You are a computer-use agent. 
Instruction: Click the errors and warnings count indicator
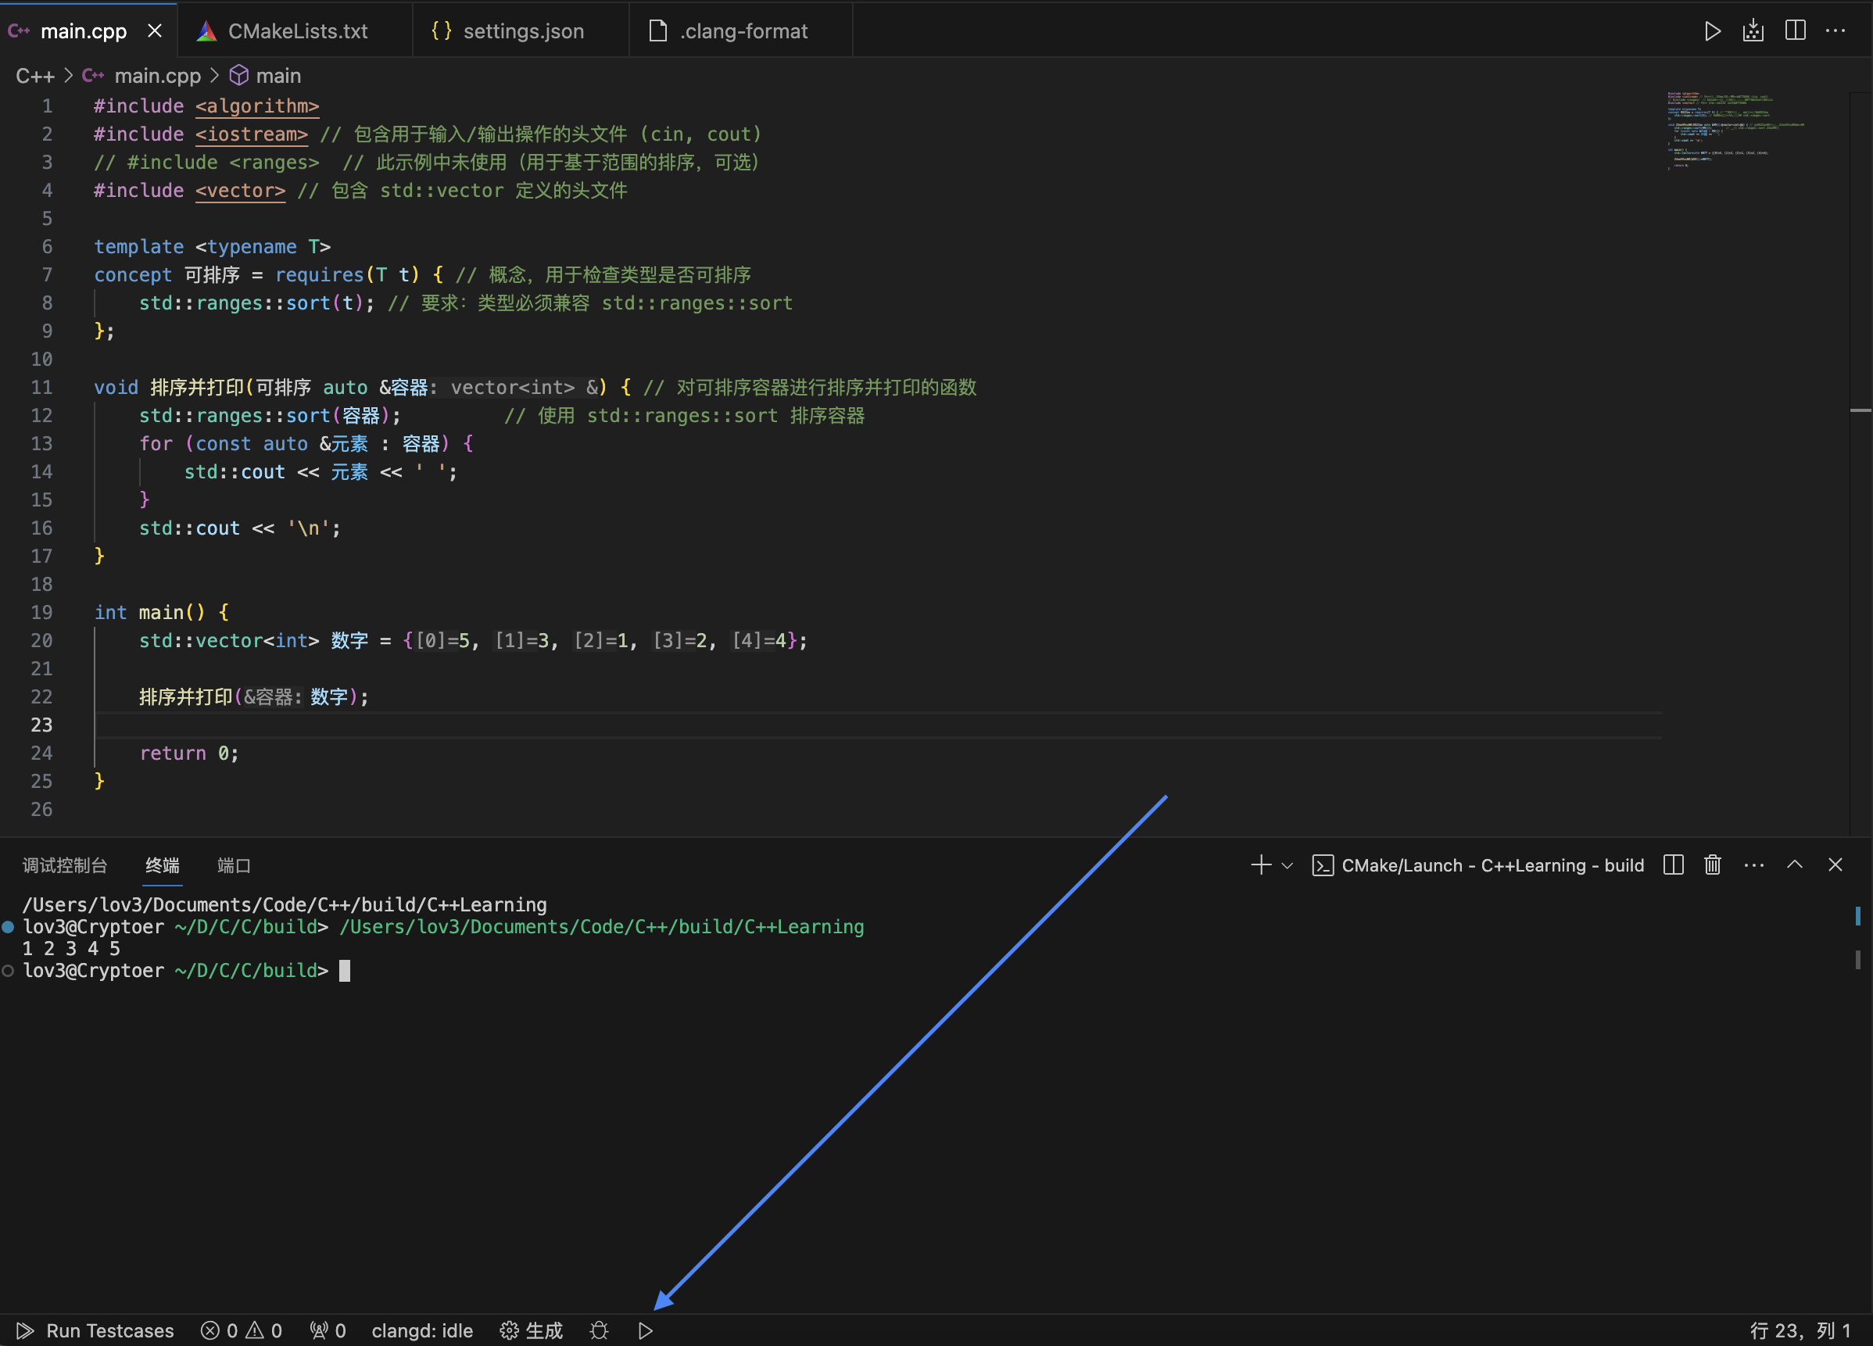pos(242,1330)
